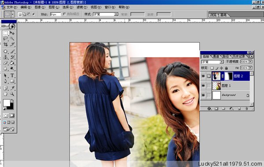This screenshot has height=167, width=264.
Task: Switch to the 通道 channels tab
Action: (216, 56)
